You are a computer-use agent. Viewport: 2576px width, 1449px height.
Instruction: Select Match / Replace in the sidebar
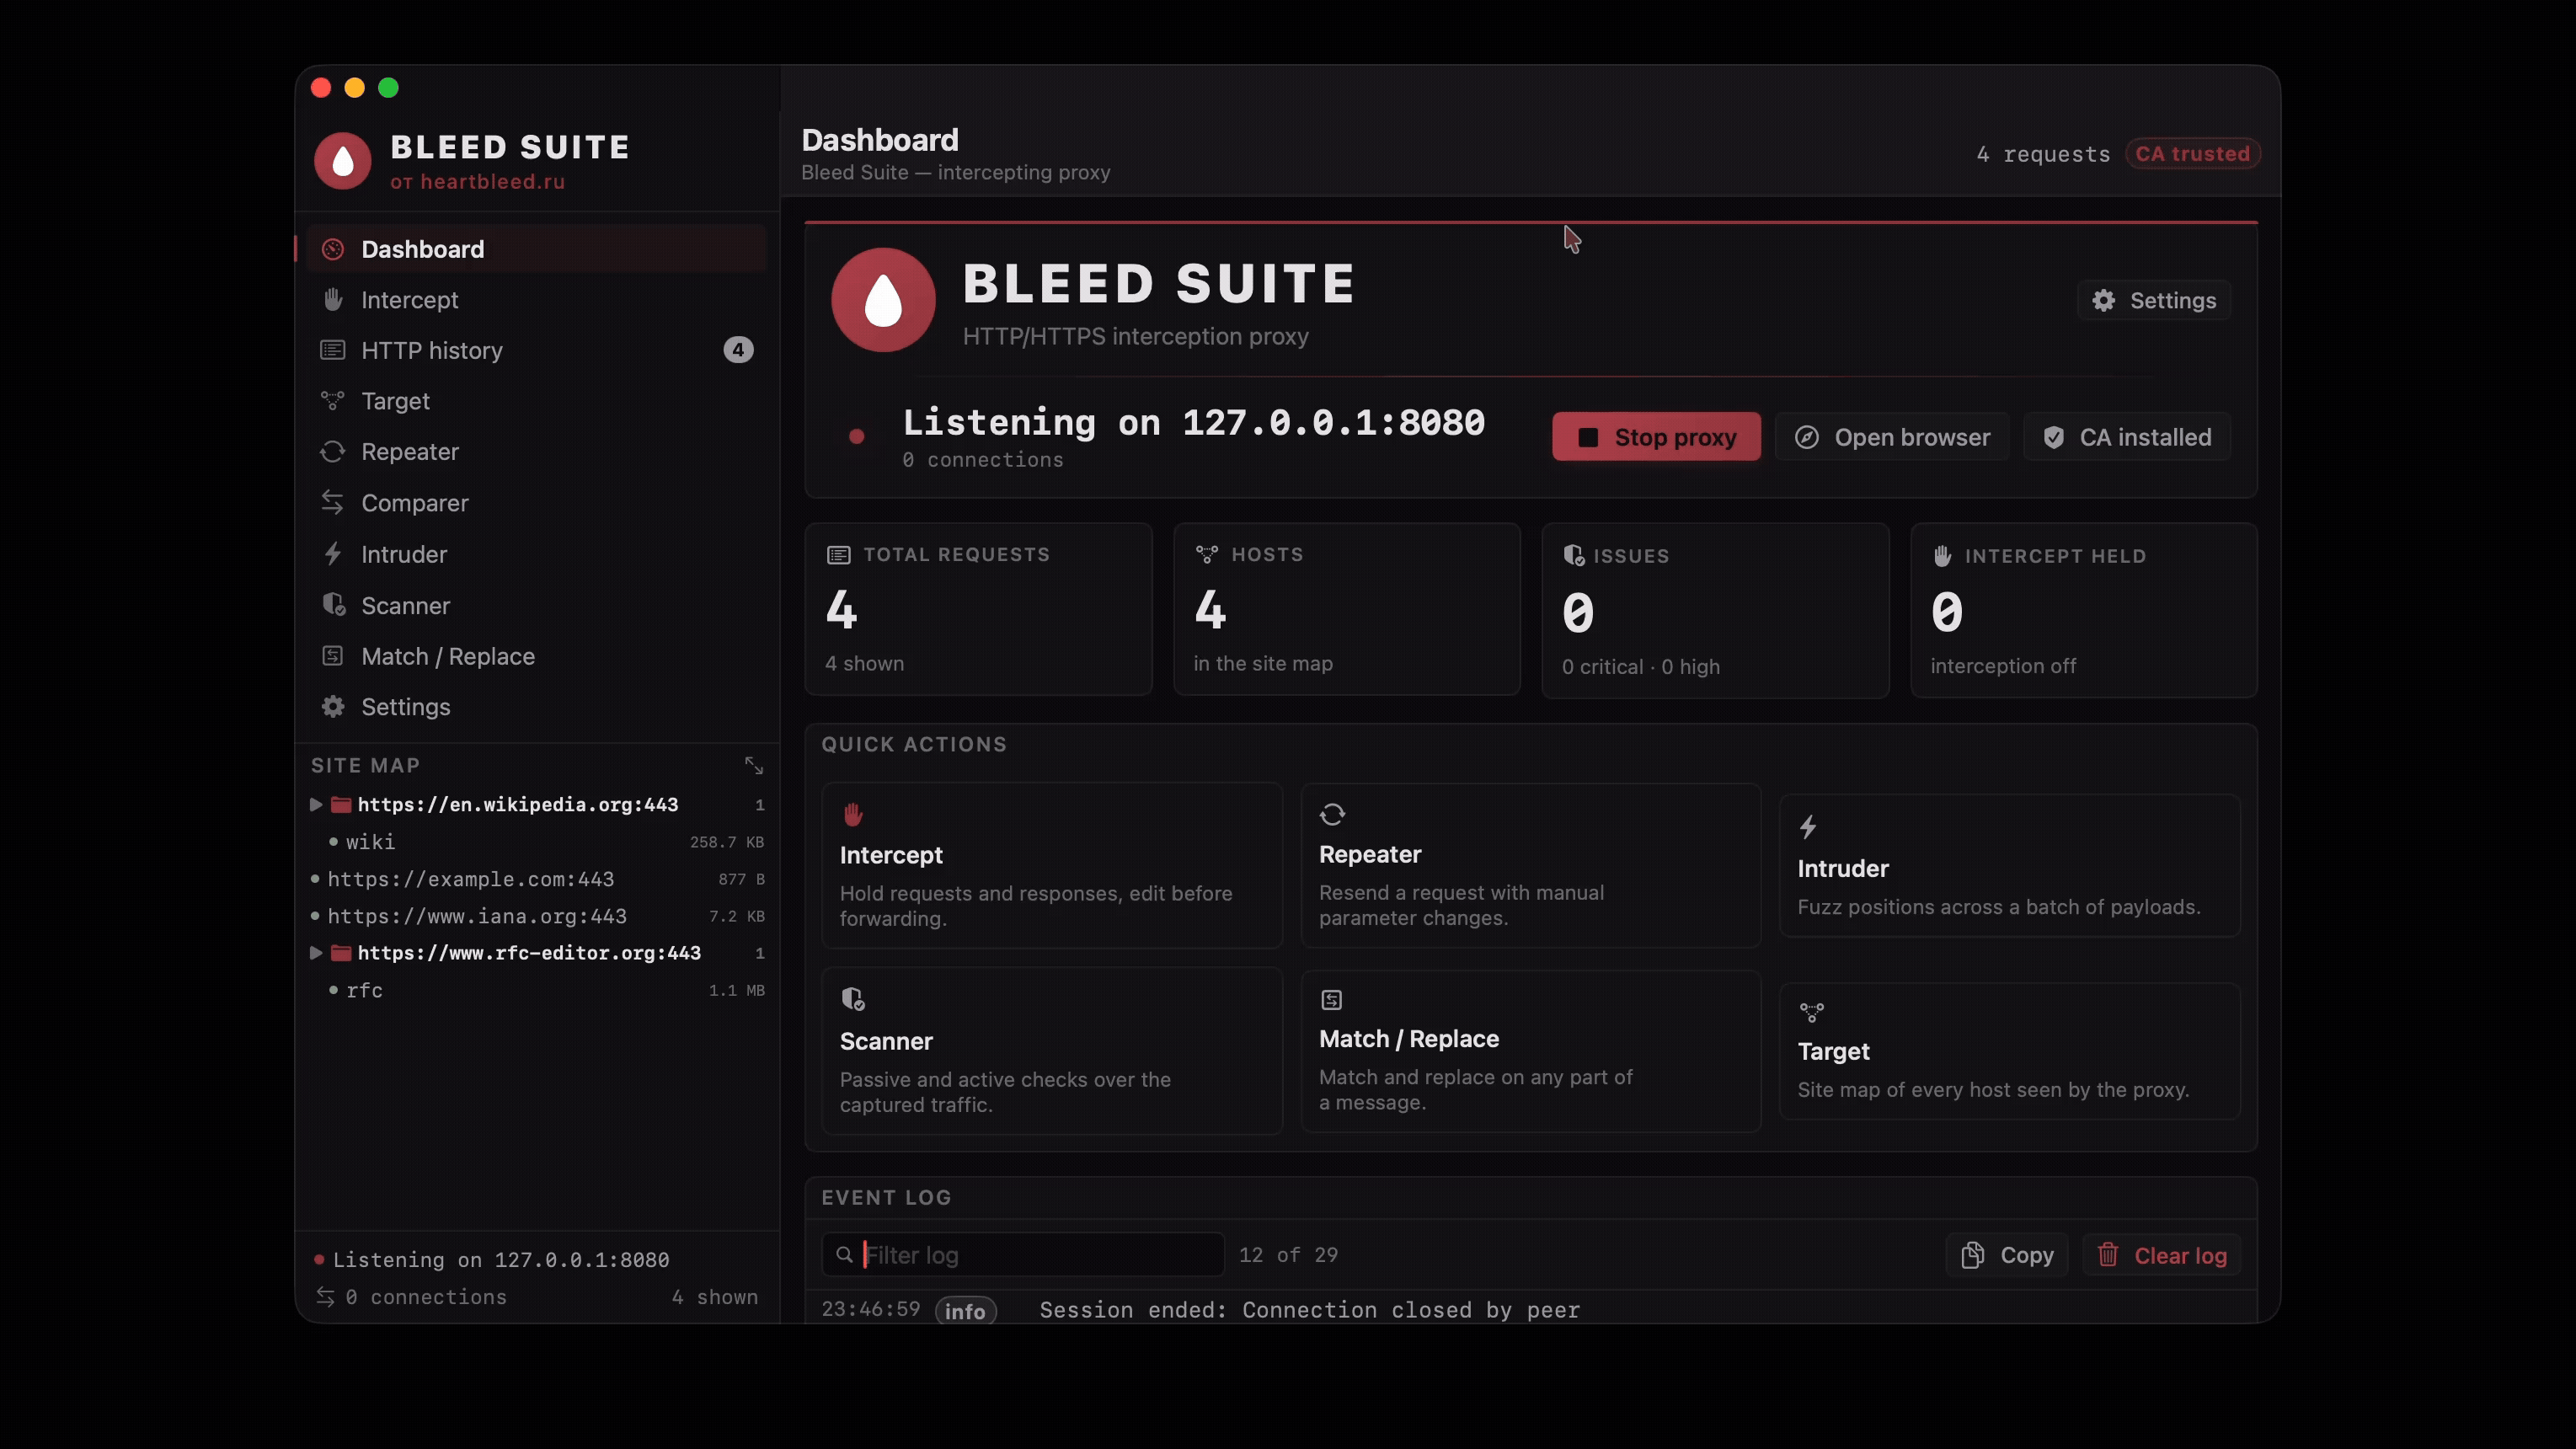pyautogui.click(x=537, y=656)
